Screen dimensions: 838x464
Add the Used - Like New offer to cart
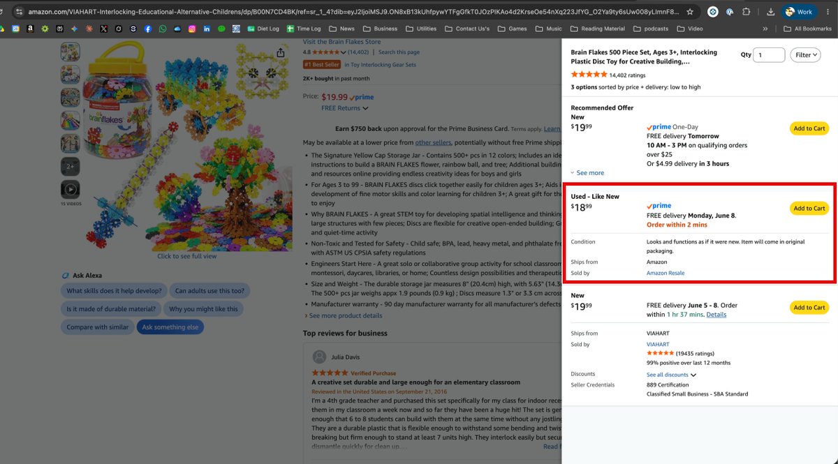coord(809,208)
